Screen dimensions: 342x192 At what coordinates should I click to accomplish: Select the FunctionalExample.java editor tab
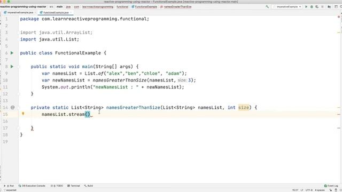point(56,12)
